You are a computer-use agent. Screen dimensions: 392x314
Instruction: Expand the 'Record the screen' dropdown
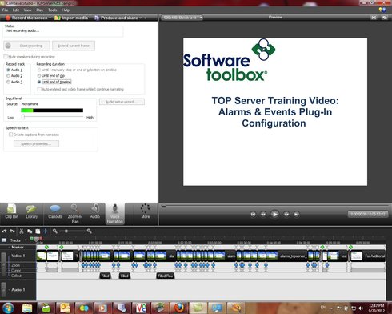coord(50,18)
